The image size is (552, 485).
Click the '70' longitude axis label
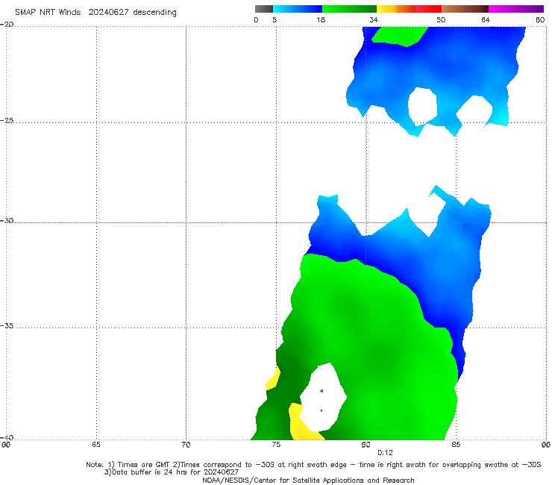click(x=186, y=445)
